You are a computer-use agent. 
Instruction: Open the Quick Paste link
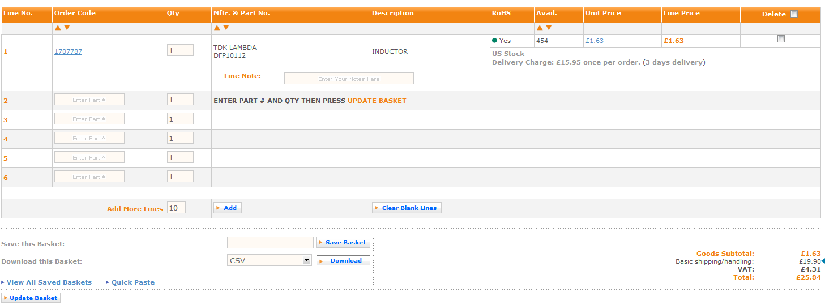(x=132, y=282)
